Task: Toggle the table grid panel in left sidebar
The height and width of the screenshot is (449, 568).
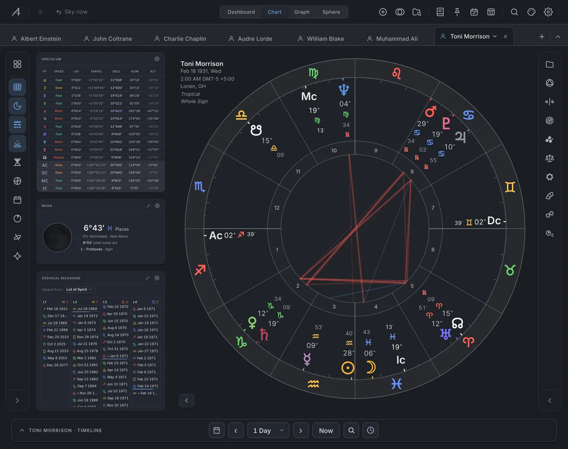Action: (17, 87)
